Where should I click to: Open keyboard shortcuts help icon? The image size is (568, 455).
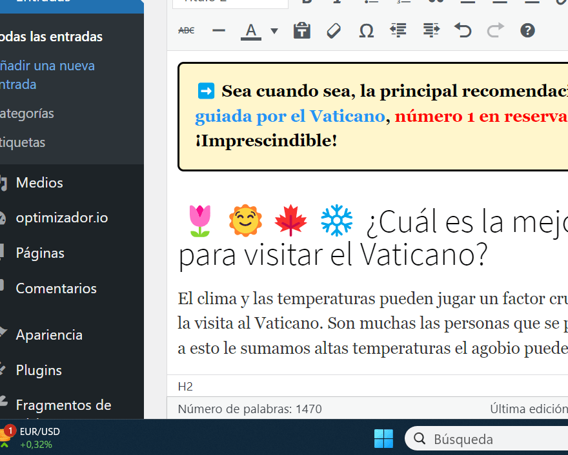coord(527,30)
